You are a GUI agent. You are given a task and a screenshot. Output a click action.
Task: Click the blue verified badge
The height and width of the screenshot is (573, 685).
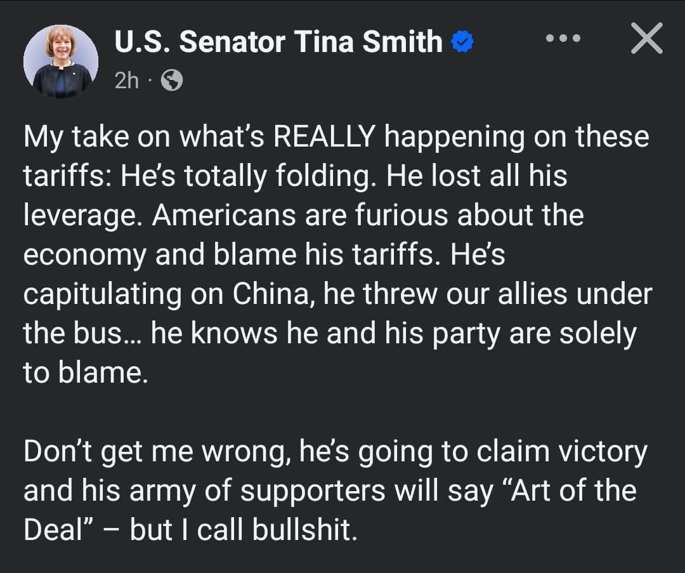pyautogui.click(x=462, y=42)
